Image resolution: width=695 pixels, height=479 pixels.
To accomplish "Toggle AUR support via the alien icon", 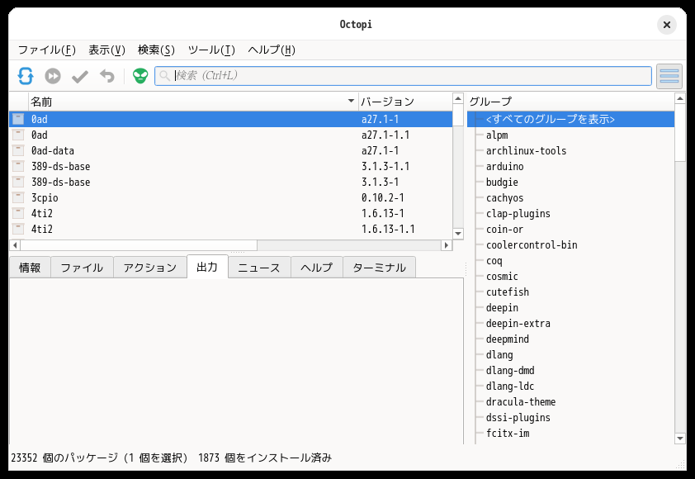I will pos(139,75).
